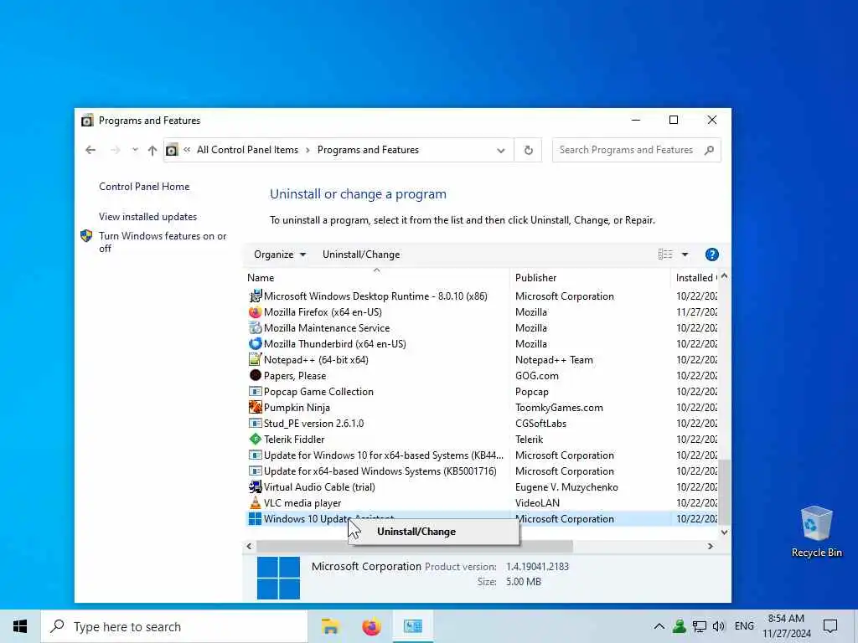Screen dimensions: 858x643
Task: Select the Update for x64-based Windows Systems (KB5001716) row
Action: pyautogui.click(x=482, y=471)
